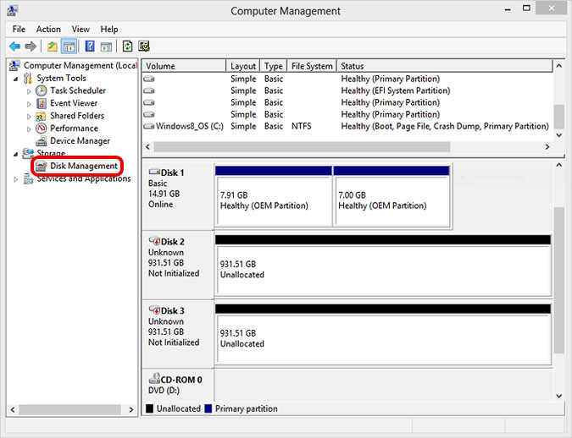The width and height of the screenshot is (572, 438).
Task: Click the Back arrow in the toolbar
Action: 14,47
